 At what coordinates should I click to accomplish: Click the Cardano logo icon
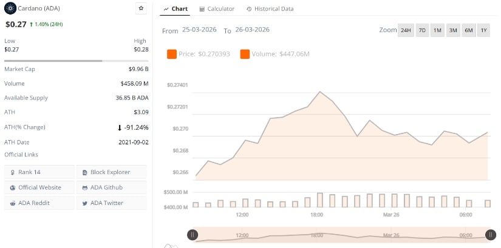coord(11,8)
